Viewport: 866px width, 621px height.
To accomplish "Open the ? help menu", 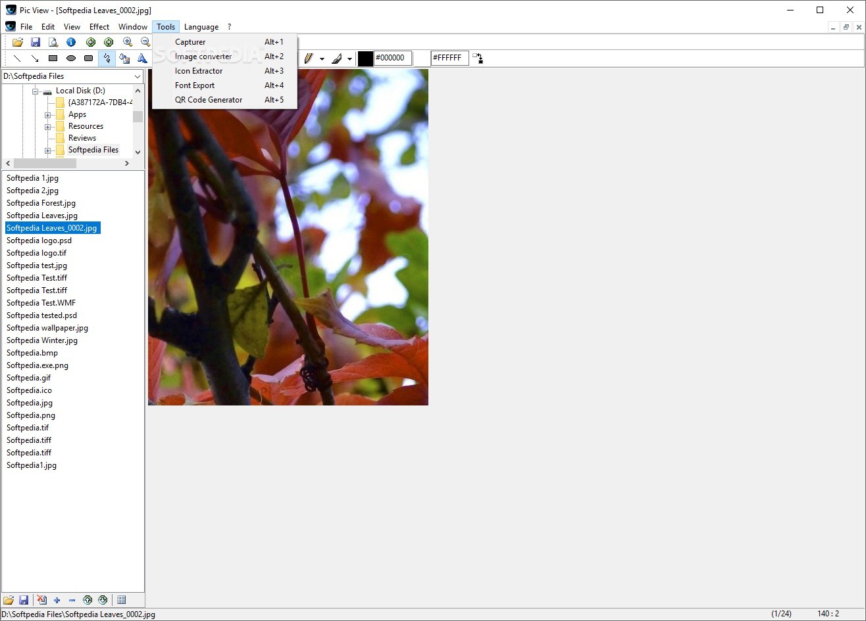I will click(x=229, y=27).
